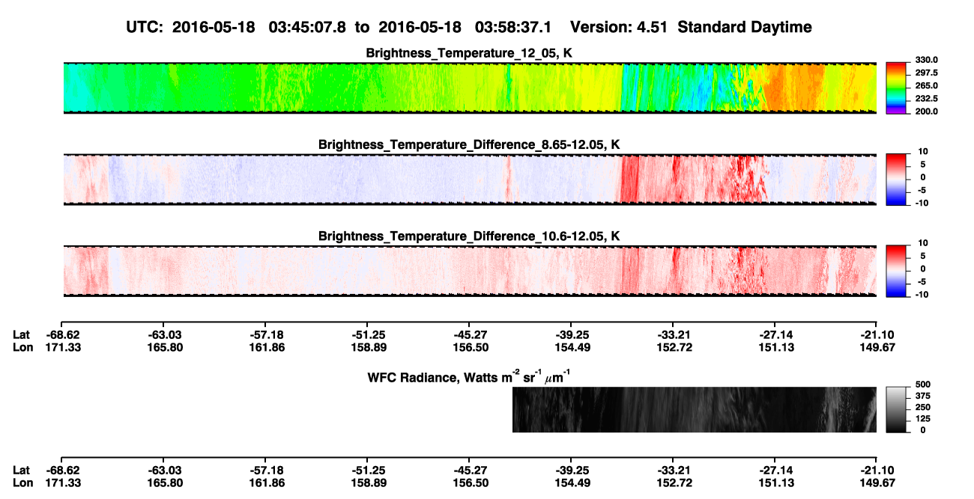Click the 'Brightness_Temperature_12_05, K' panel title
974x499 pixels.
click(470, 53)
